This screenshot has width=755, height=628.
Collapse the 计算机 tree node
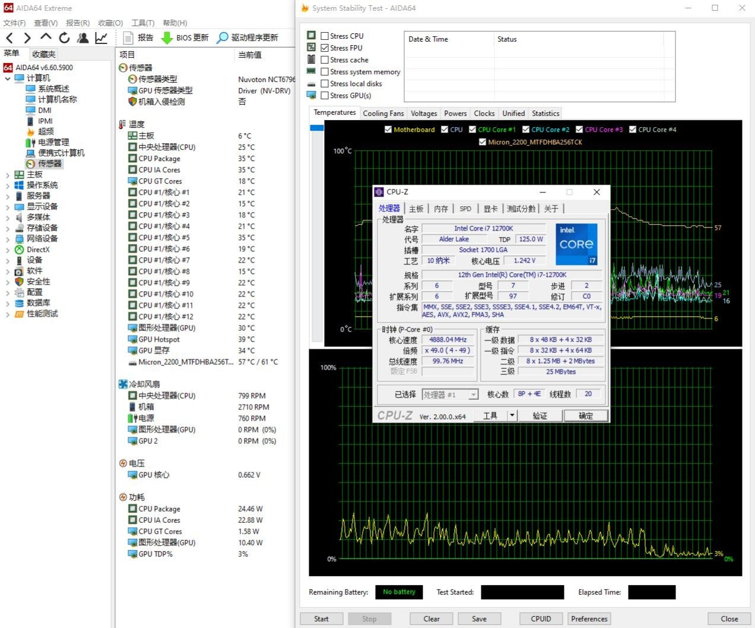7,78
